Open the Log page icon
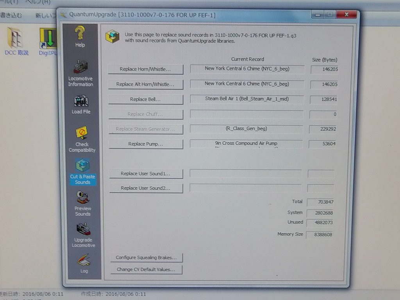This screenshot has height=300, width=400. coord(84,264)
